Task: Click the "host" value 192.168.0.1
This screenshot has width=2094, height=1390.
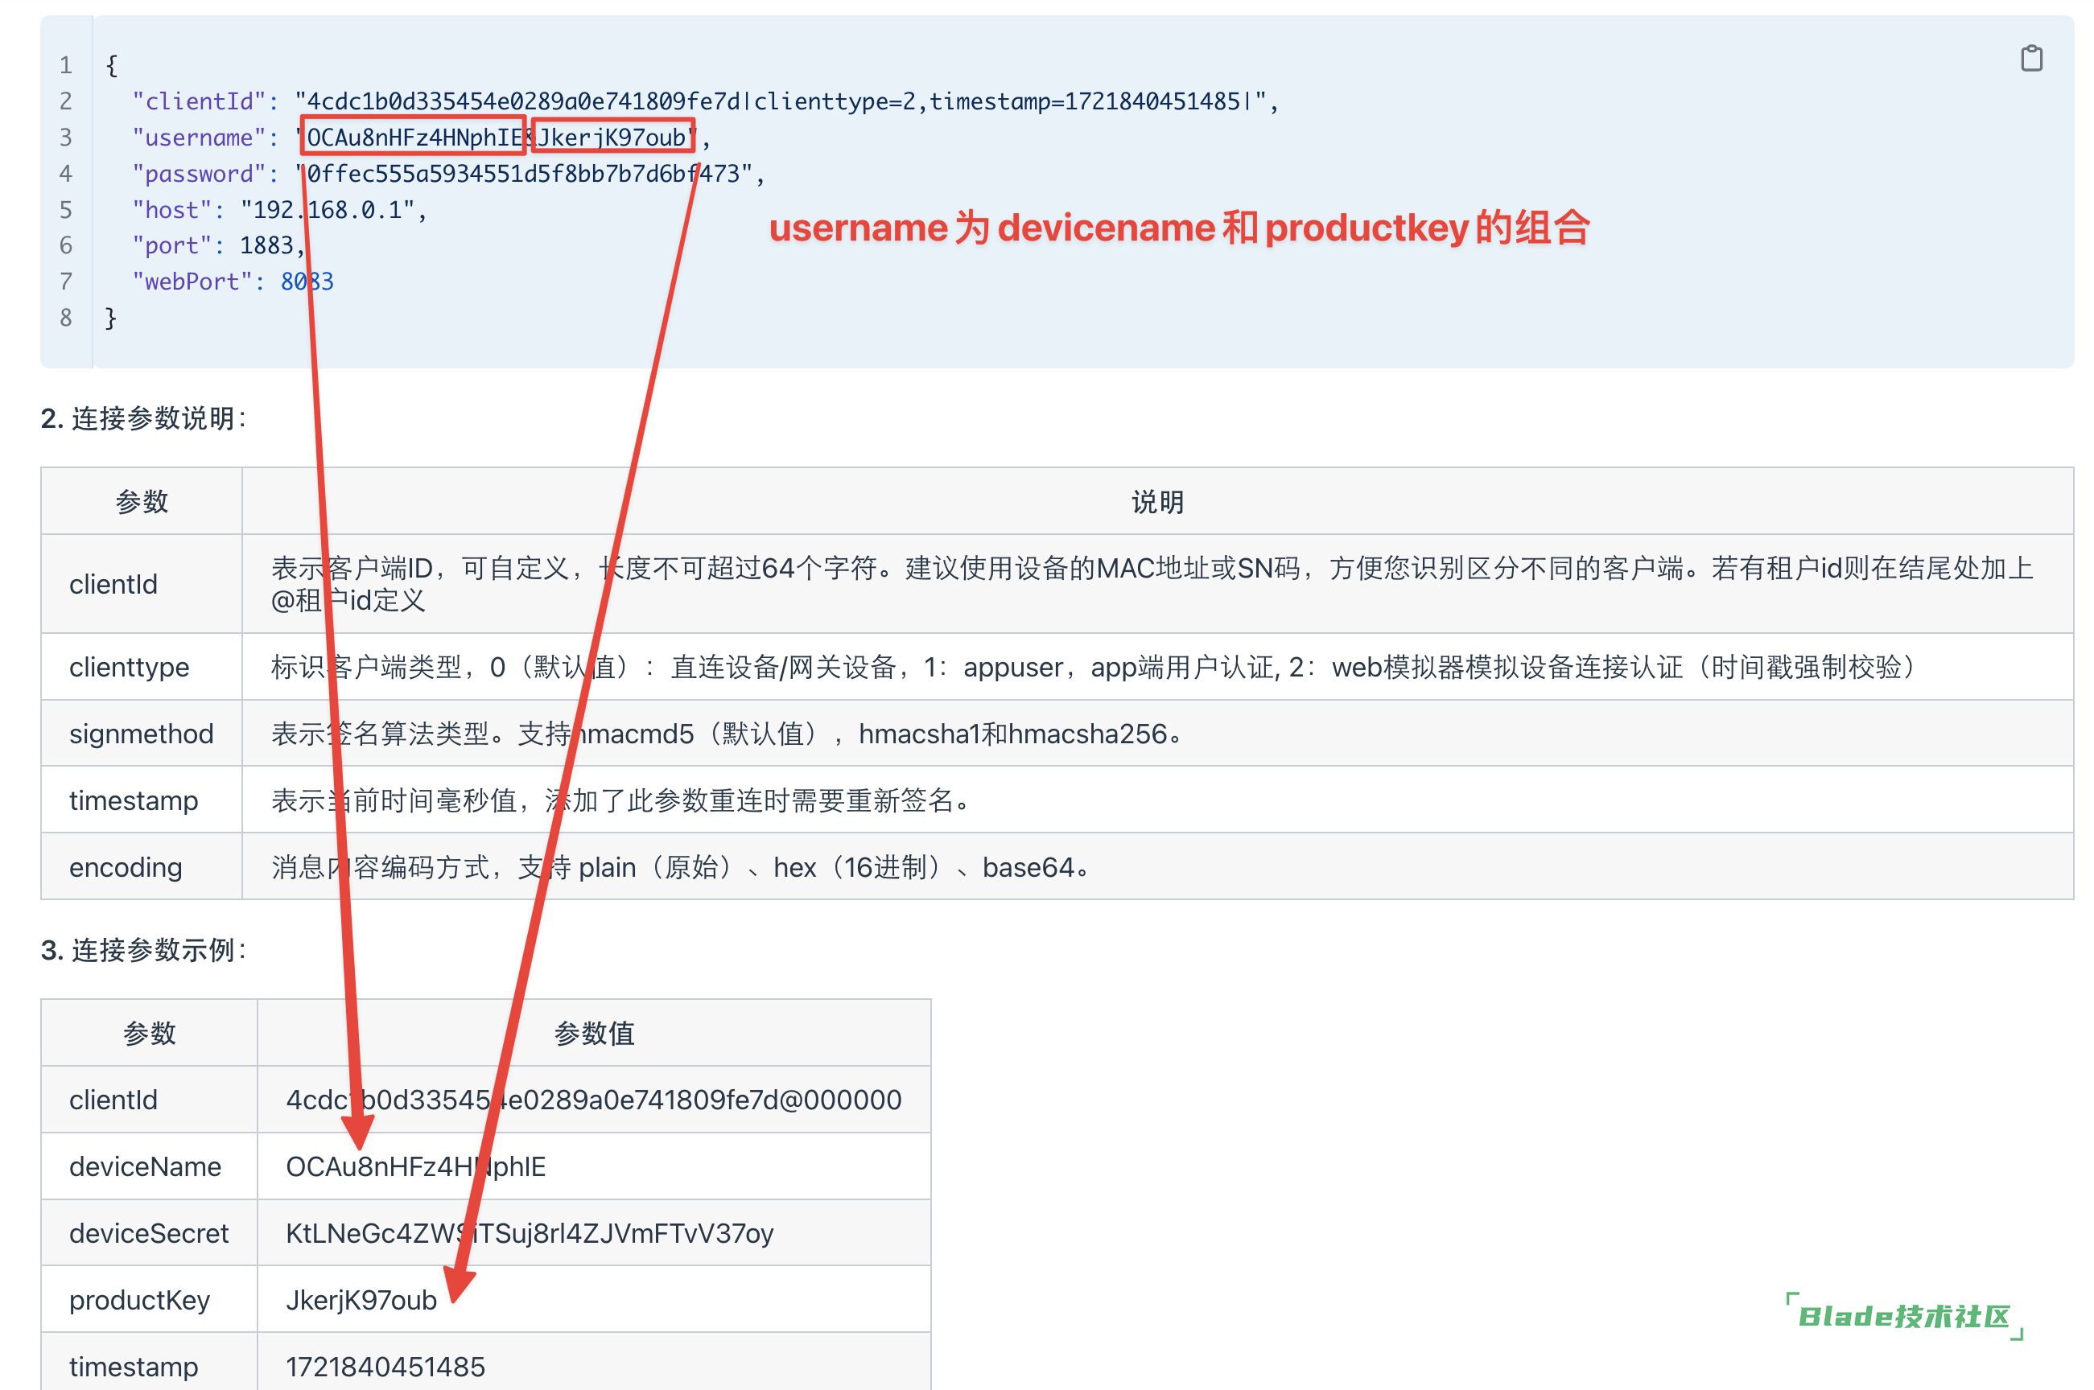Action: pyautogui.click(x=328, y=210)
